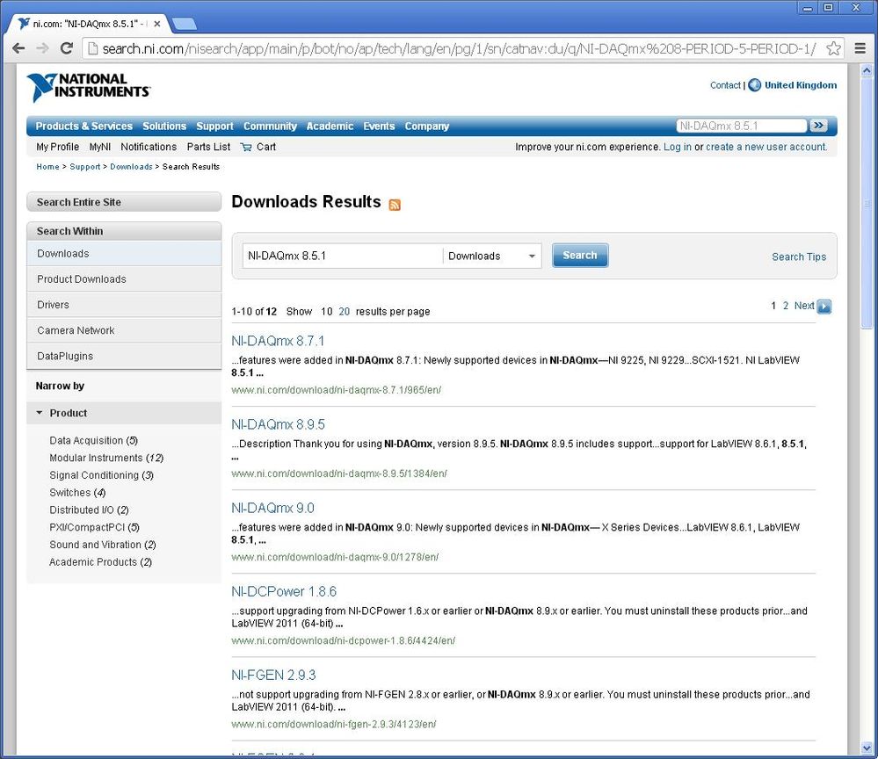This screenshot has width=878, height=759.
Task: Open the Community menu
Action: point(270,126)
